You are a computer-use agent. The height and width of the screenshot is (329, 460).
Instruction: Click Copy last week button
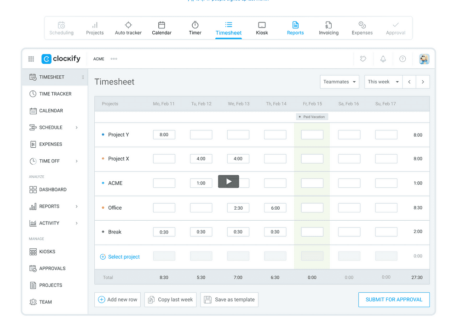pos(171,300)
